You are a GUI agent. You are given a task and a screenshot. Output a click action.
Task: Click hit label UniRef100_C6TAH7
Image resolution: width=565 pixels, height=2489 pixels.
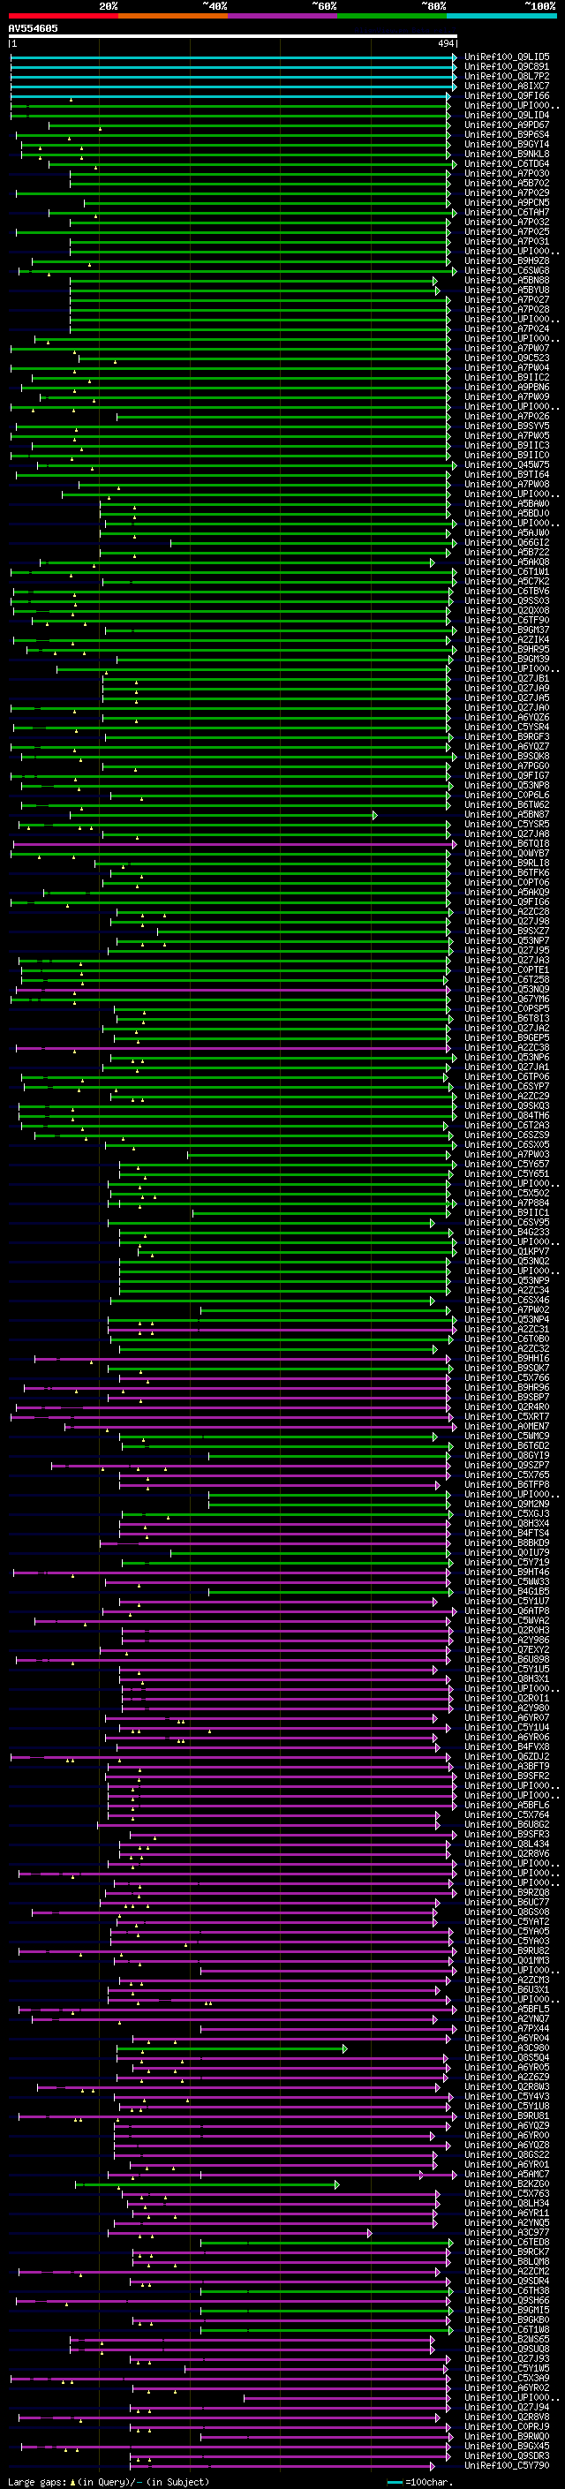tap(507, 213)
